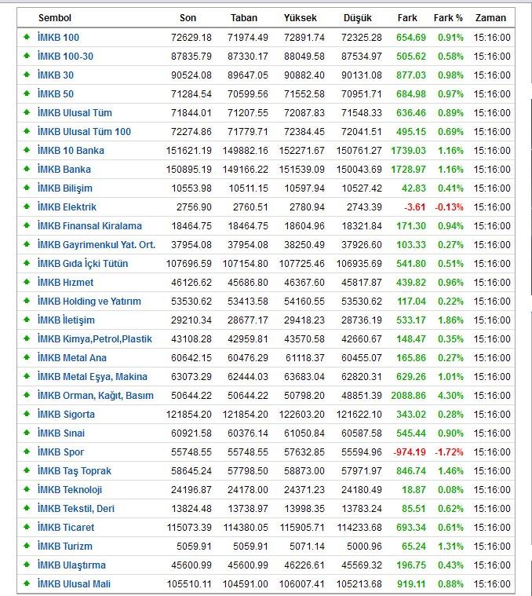Screen dimensions: 532x596
Task: Open İMKB Elektrik index page
Action: pos(67,207)
